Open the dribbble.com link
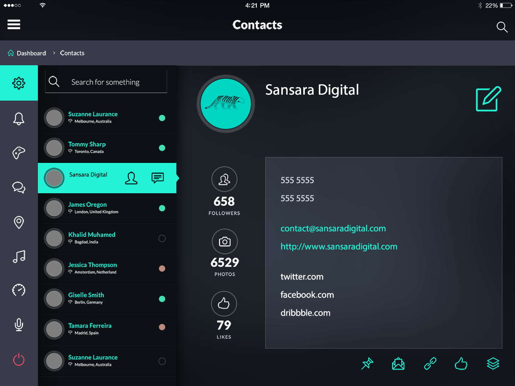The height and width of the screenshot is (386, 515). (x=305, y=313)
